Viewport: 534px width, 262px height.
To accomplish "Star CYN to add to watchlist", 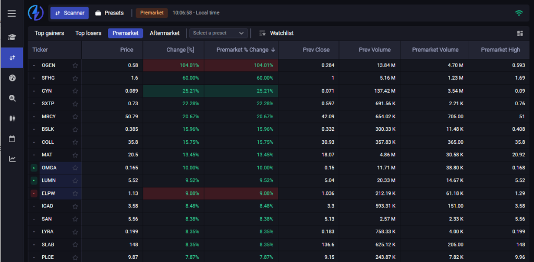I will [75, 91].
